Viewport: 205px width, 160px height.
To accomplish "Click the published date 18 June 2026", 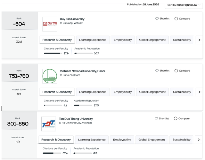I will click(151, 4).
